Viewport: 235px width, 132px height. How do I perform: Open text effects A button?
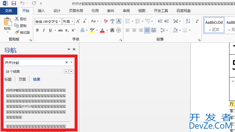tap(83, 31)
